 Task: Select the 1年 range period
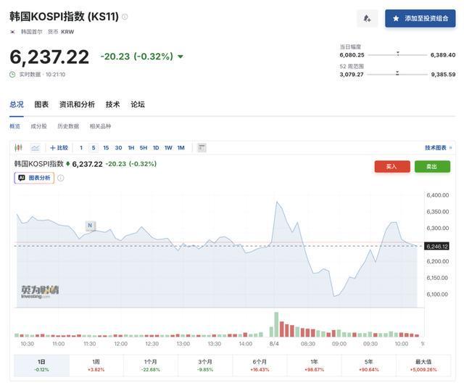pos(314,366)
